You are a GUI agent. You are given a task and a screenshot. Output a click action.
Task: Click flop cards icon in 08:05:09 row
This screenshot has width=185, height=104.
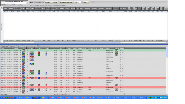(x=32, y=64)
